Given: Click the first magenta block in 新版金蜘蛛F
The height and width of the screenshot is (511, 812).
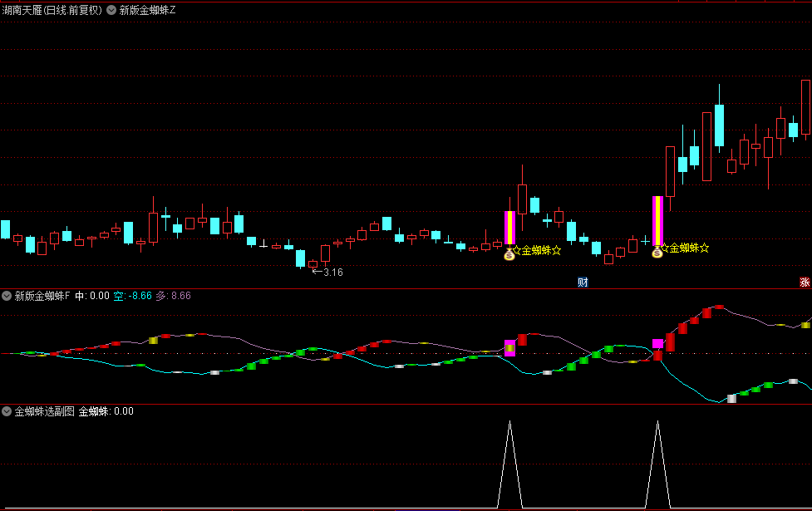Looking at the screenshot, I should pyautogui.click(x=510, y=348).
